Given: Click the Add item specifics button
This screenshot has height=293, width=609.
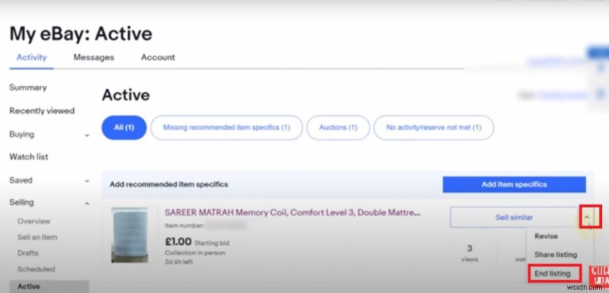Looking at the screenshot, I should [x=515, y=184].
